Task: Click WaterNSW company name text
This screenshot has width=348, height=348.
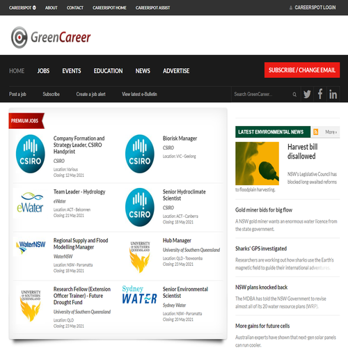Action: click(x=63, y=256)
